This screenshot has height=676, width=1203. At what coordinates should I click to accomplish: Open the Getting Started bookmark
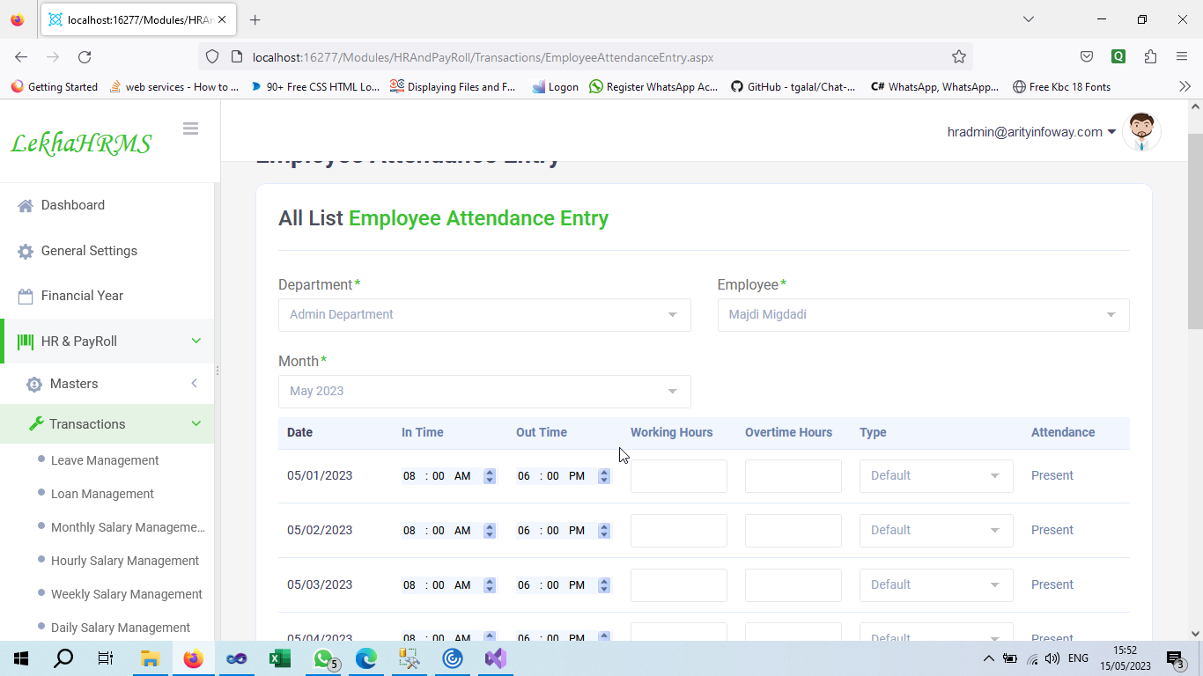55,87
